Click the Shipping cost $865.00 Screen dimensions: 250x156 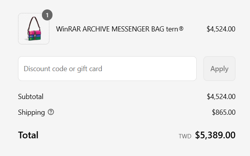pos(224,112)
